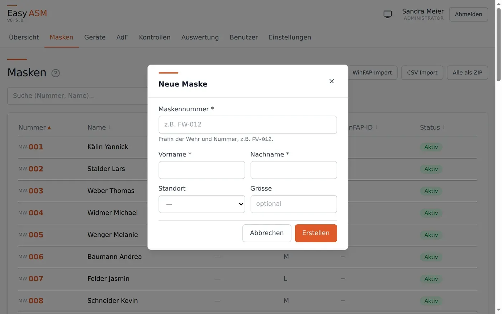Start WinFAP-Import
This screenshot has height=314, width=502.
pos(372,72)
